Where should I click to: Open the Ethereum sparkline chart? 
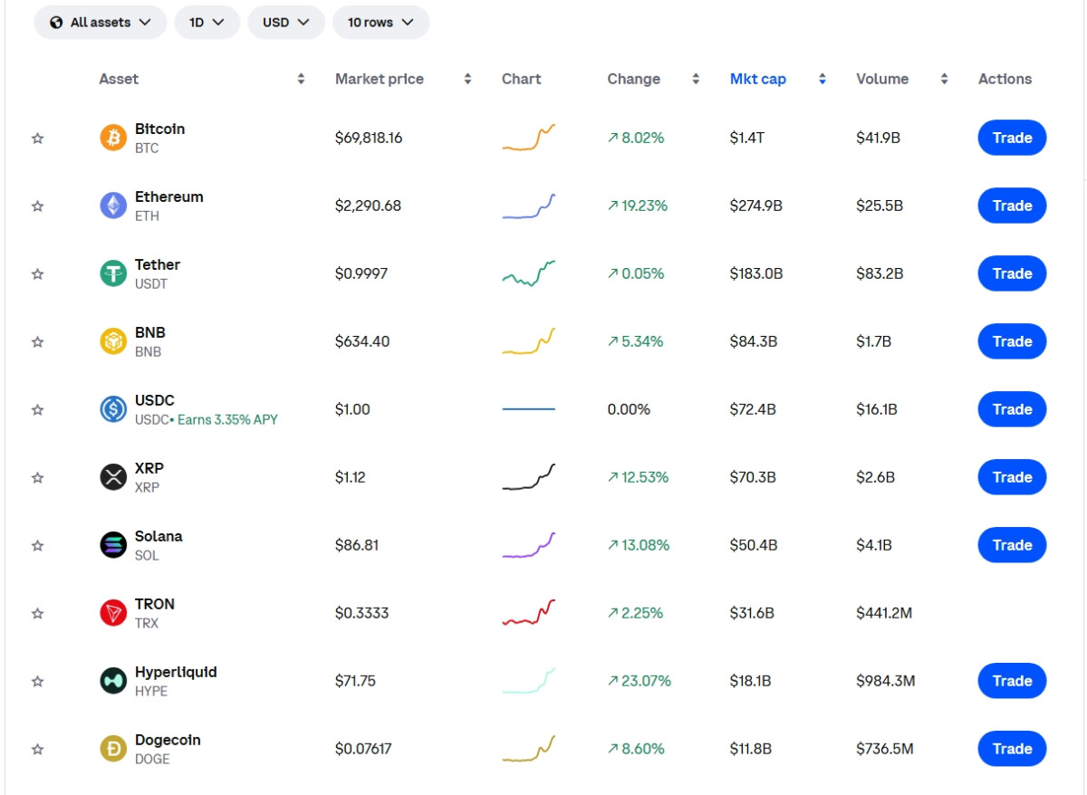[529, 206]
